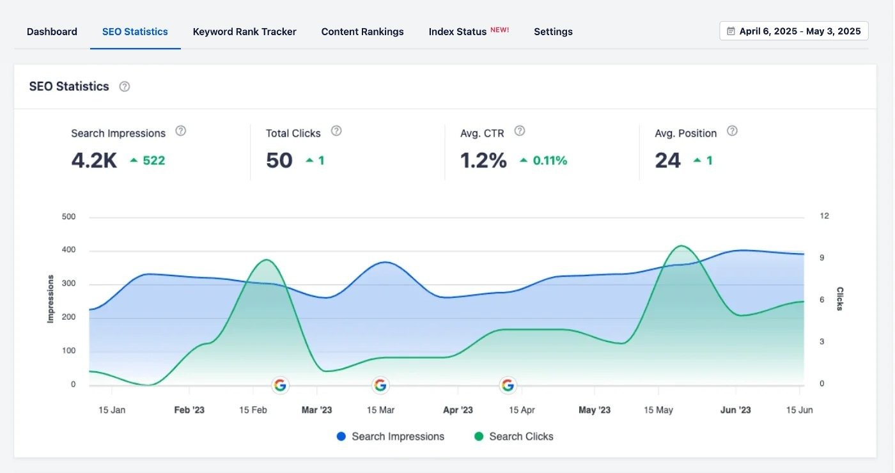This screenshot has height=473, width=895.
Task: Click Avg. Position help icon
Action: pos(733,131)
